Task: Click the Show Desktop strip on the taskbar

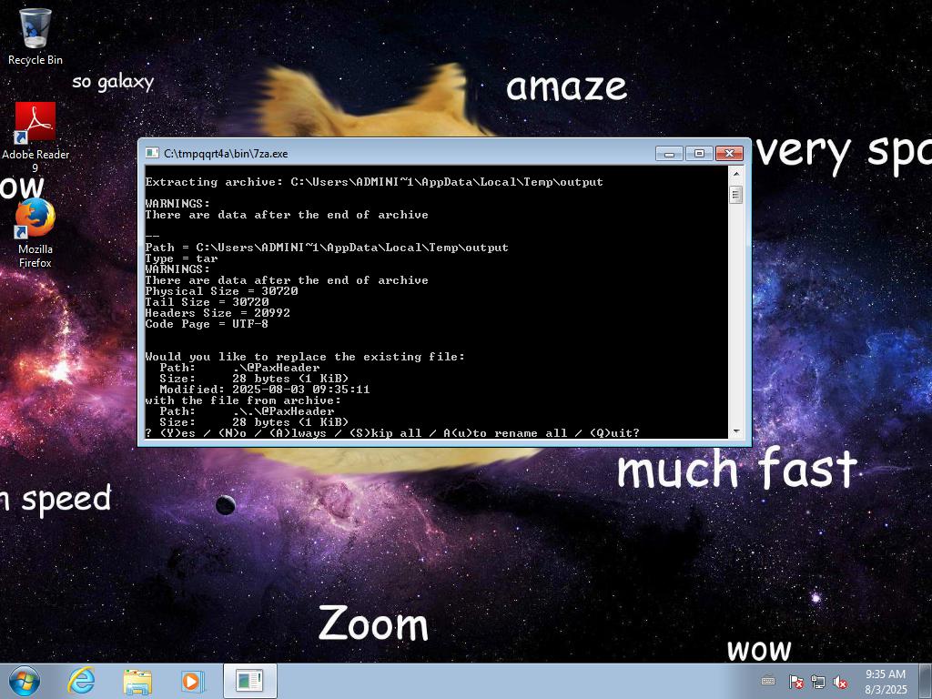Action: click(x=927, y=681)
